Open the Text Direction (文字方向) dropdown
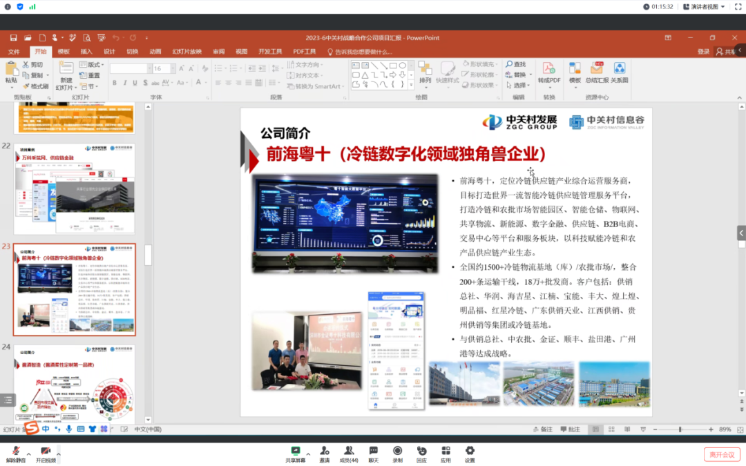Screen dimensions: 746x466 tap(305, 64)
